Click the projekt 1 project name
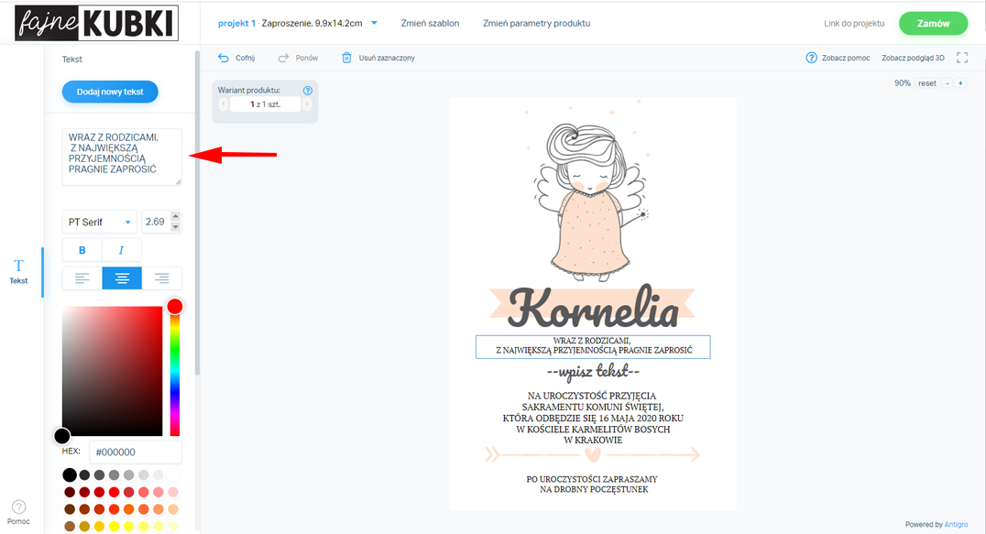 [x=236, y=23]
